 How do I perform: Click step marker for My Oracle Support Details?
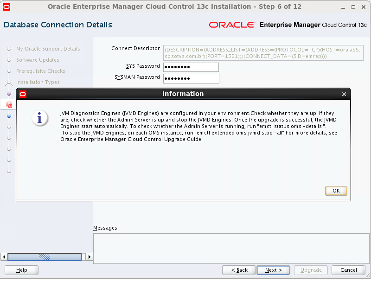point(9,49)
